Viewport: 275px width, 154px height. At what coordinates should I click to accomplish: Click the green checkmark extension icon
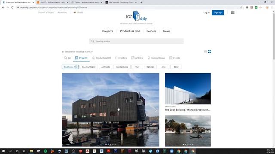pyautogui.click(x=256, y=8)
